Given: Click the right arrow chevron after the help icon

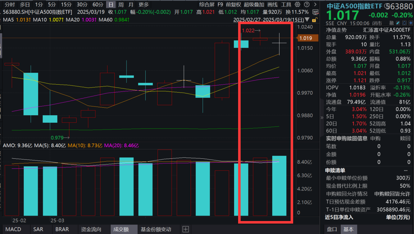Looking at the screenshot, I should click(x=315, y=5).
